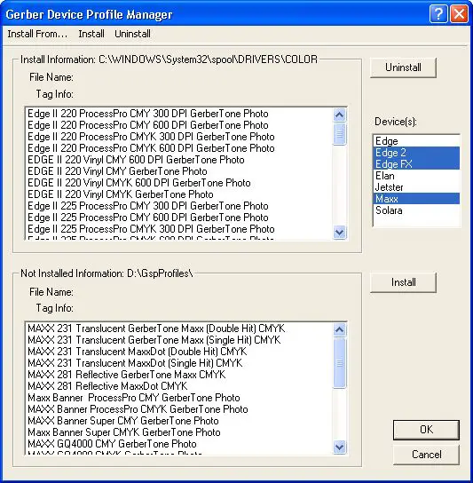Select Jetster in the Device(s) list
473x483 pixels.
tap(416, 187)
